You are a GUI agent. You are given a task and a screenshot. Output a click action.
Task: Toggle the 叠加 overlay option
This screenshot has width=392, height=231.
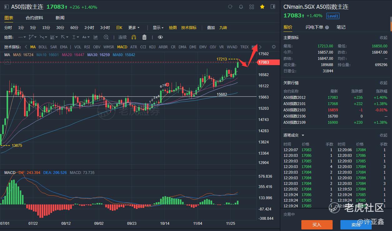pyautogui.click(x=211, y=28)
